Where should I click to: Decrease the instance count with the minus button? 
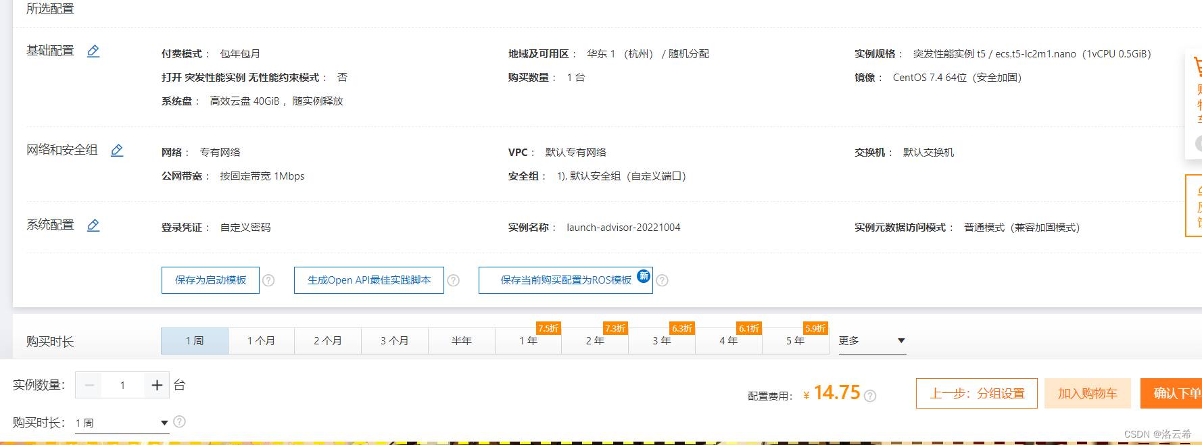89,385
